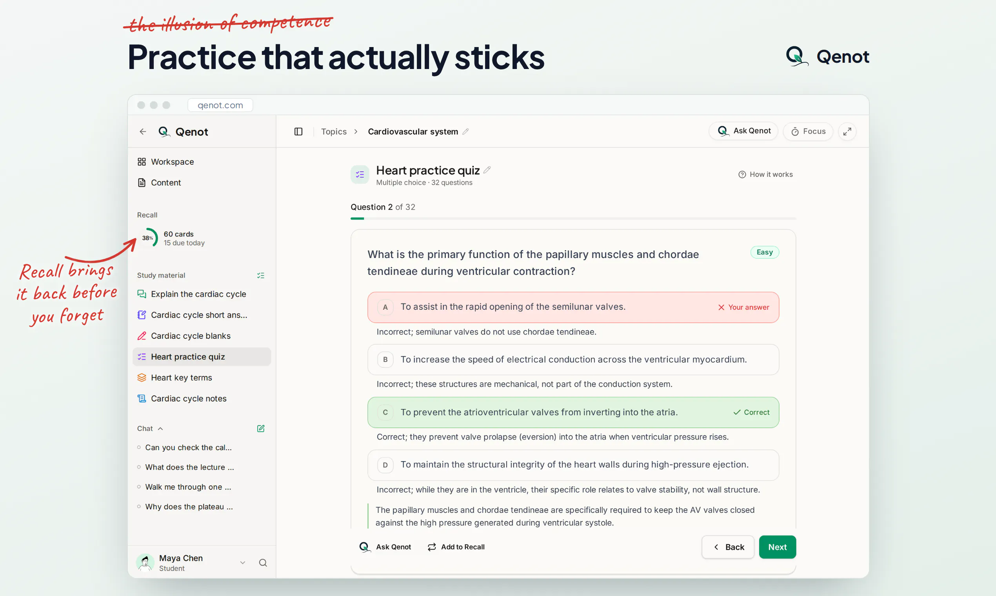Image resolution: width=996 pixels, height=596 pixels.
Task: Edit Cardiovascular system title pencil icon
Action: click(465, 131)
